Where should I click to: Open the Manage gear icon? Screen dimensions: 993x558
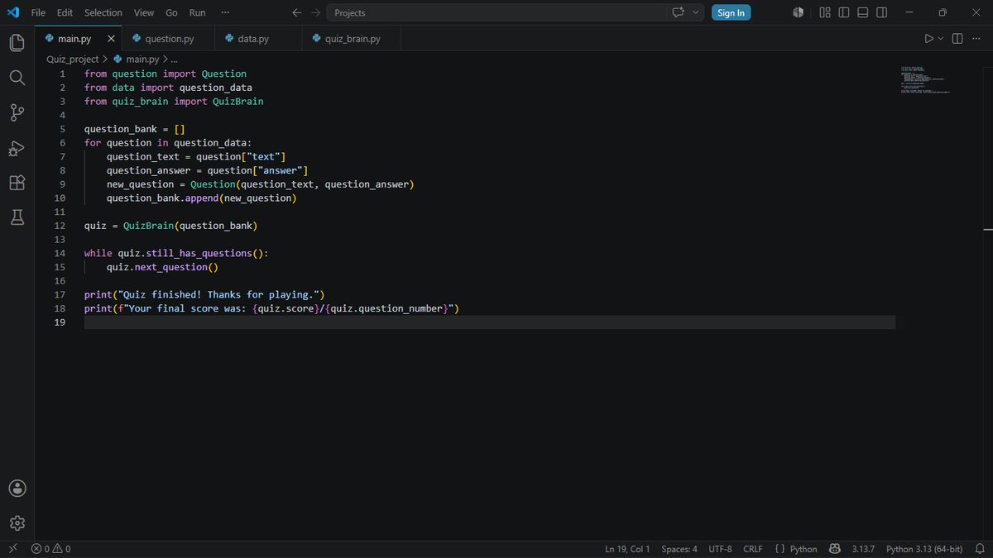[17, 522]
